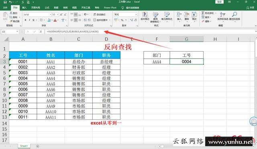Toggle align text right
Screen dimensions: 257x149
click(80, 20)
